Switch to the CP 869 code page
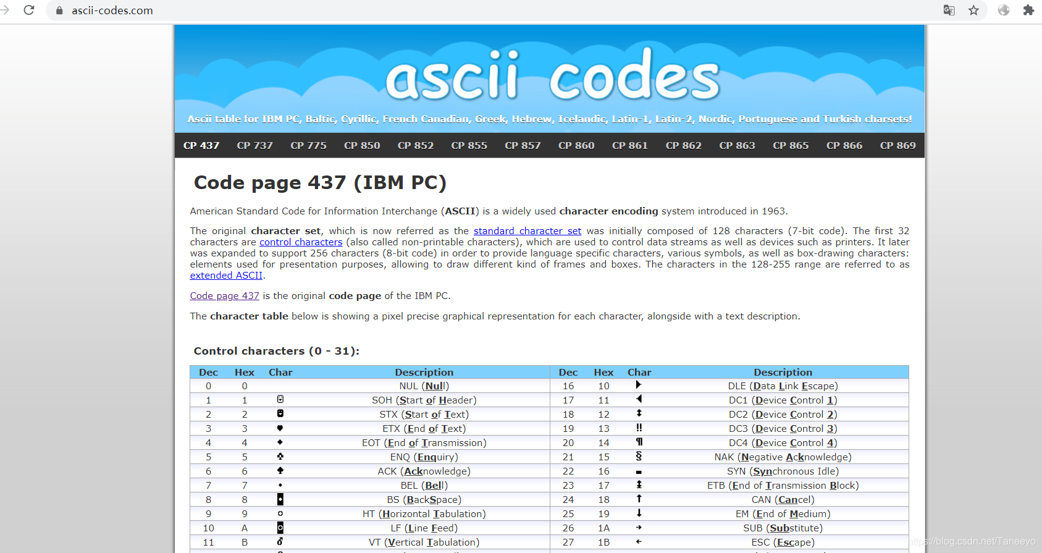 [x=898, y=145]
